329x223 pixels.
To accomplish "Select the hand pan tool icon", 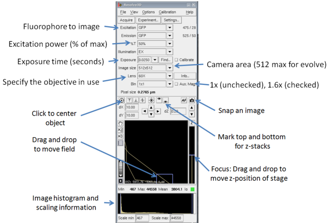I will [x=120, y=123].
